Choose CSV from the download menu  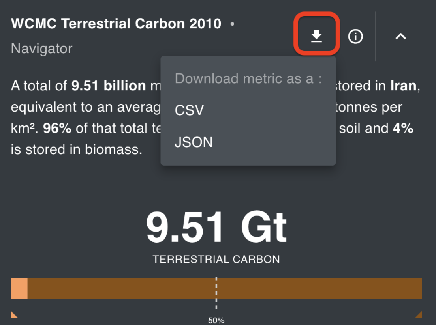[190, 110]
